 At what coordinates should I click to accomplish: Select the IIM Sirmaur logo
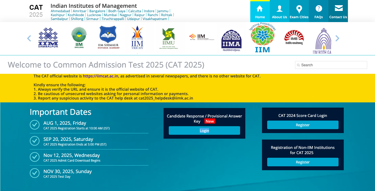tap(109, 38)
